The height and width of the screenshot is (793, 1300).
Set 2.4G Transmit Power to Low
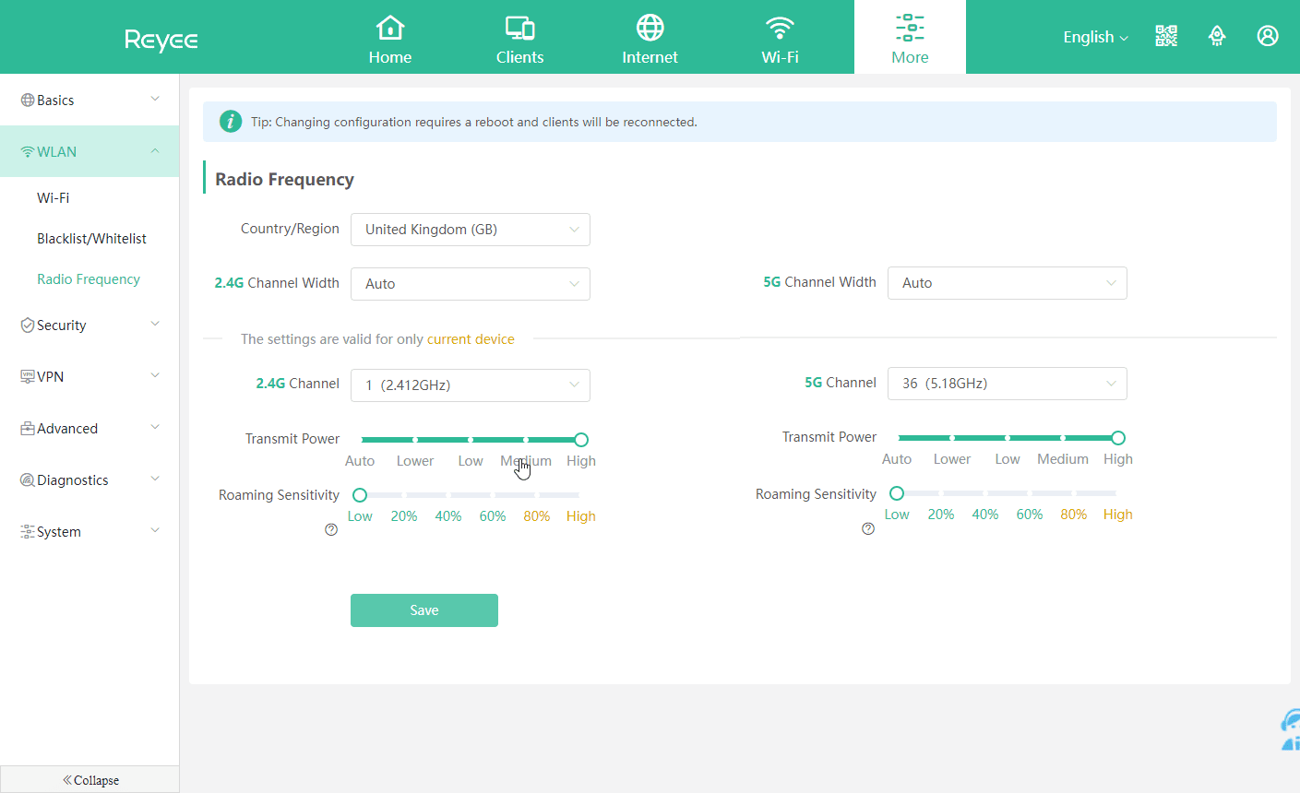pyautogui.click(x=471, y=440)
